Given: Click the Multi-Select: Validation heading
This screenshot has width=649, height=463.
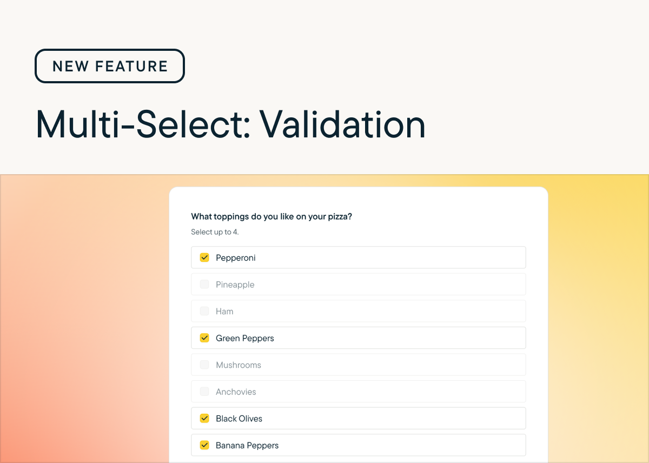Looking at the screenshot, I should click(x=230, y=124).
